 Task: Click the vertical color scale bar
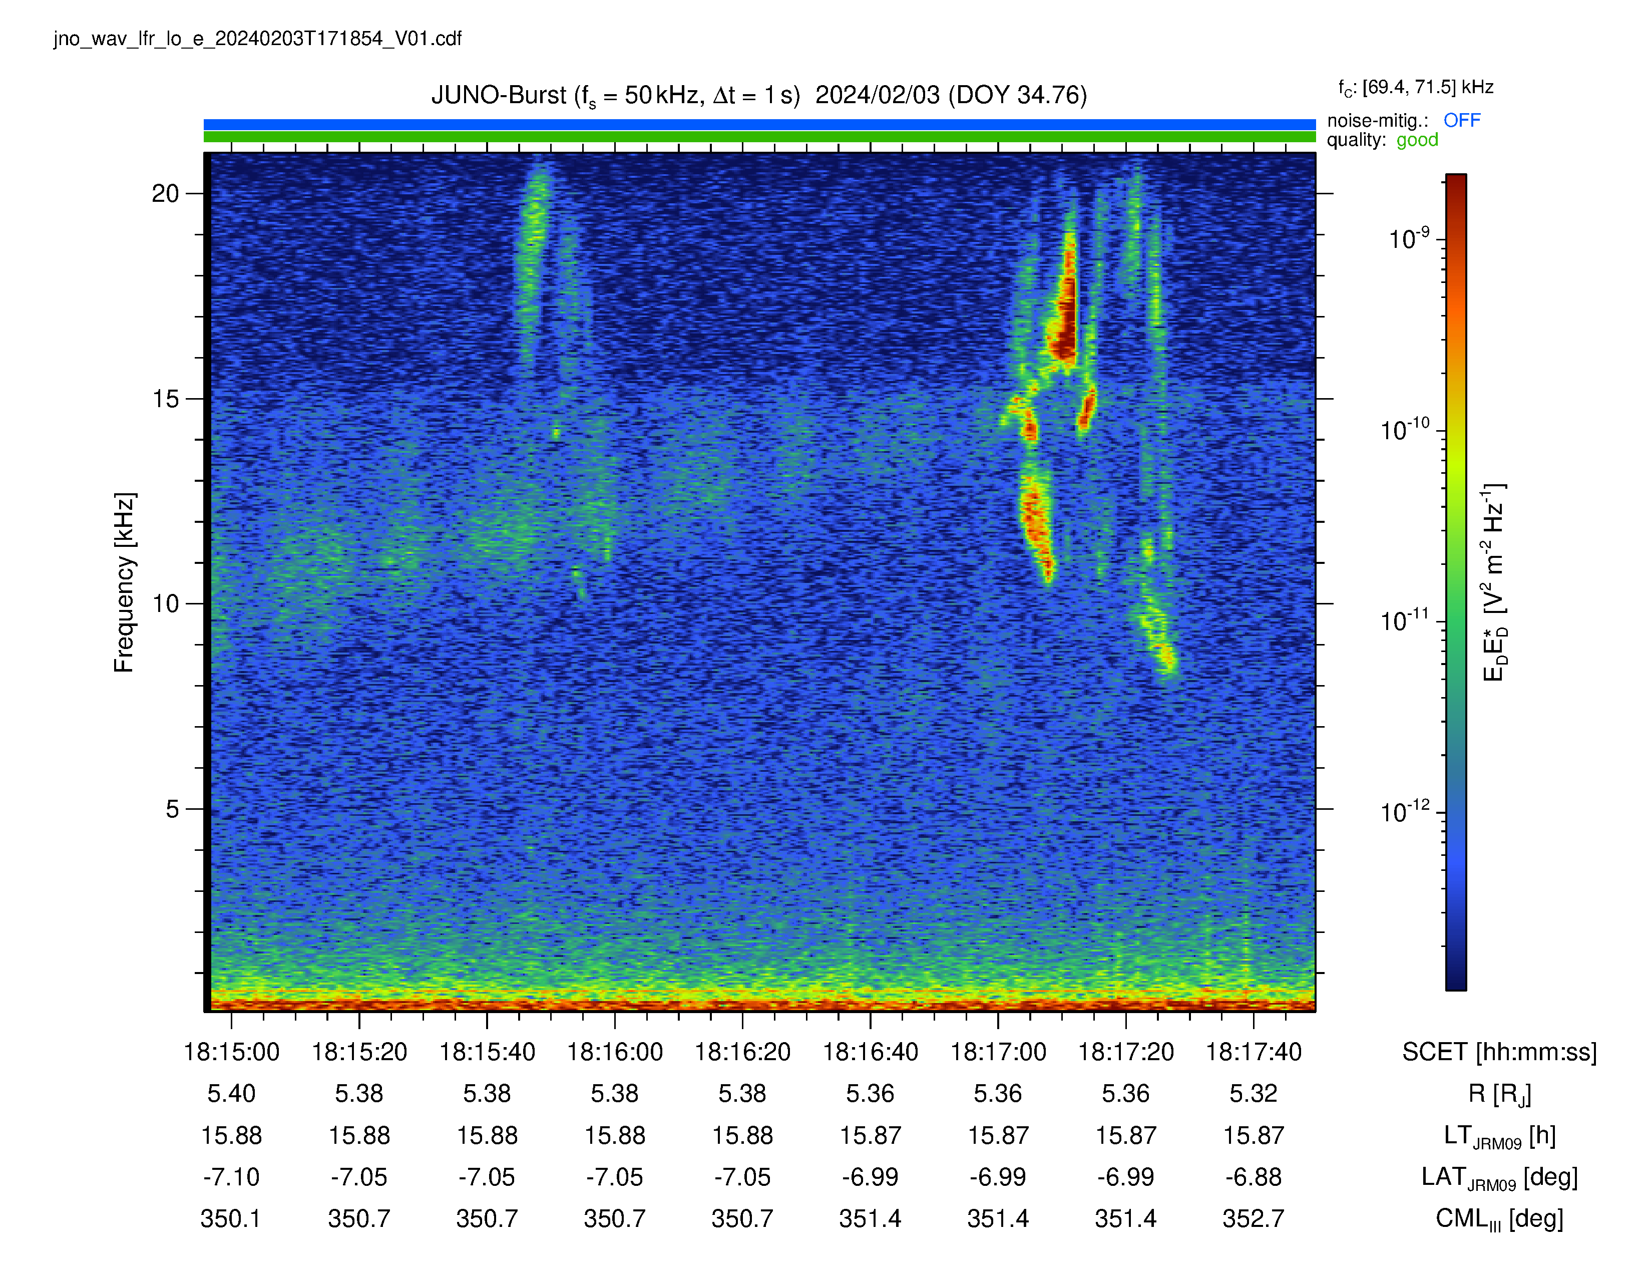click(1456, 582)
